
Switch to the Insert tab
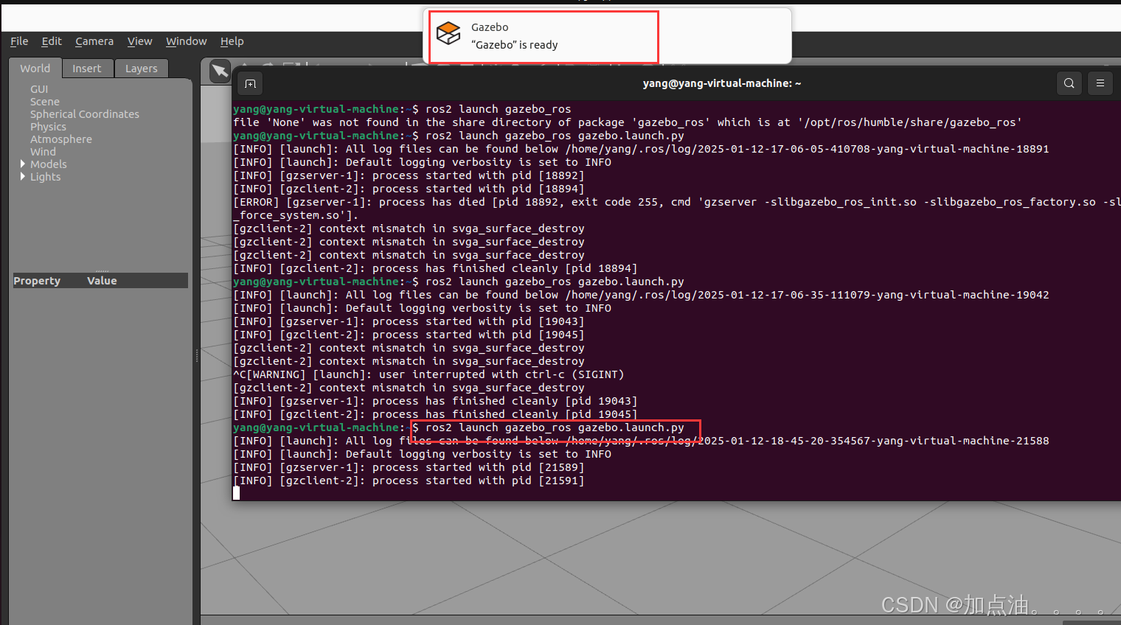click(86, 69)
